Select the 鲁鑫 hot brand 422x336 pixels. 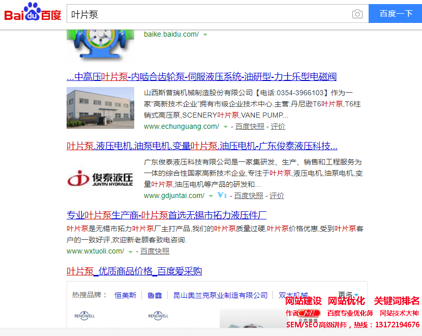pos(155,295)
